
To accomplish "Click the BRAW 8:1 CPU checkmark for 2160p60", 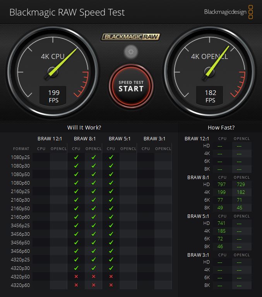I will pyautogui.click(x=76, y=217).
